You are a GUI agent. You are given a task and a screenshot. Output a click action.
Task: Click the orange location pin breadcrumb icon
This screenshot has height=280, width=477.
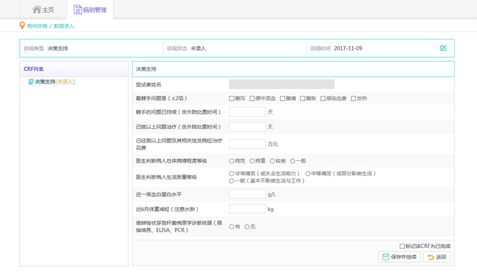point(22,26)
